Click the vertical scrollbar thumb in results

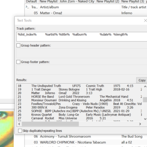[x=145, y=100]
